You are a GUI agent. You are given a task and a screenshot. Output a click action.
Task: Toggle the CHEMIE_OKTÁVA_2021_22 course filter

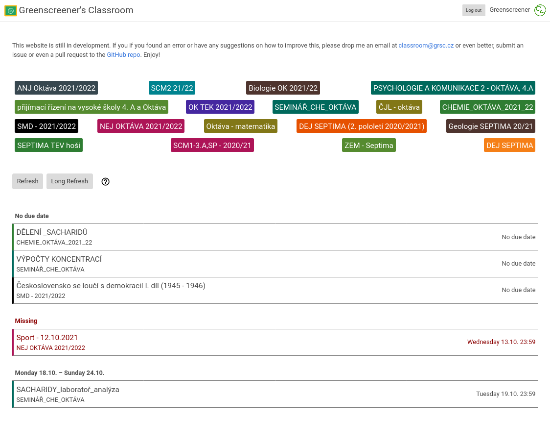tap(487, 106)
